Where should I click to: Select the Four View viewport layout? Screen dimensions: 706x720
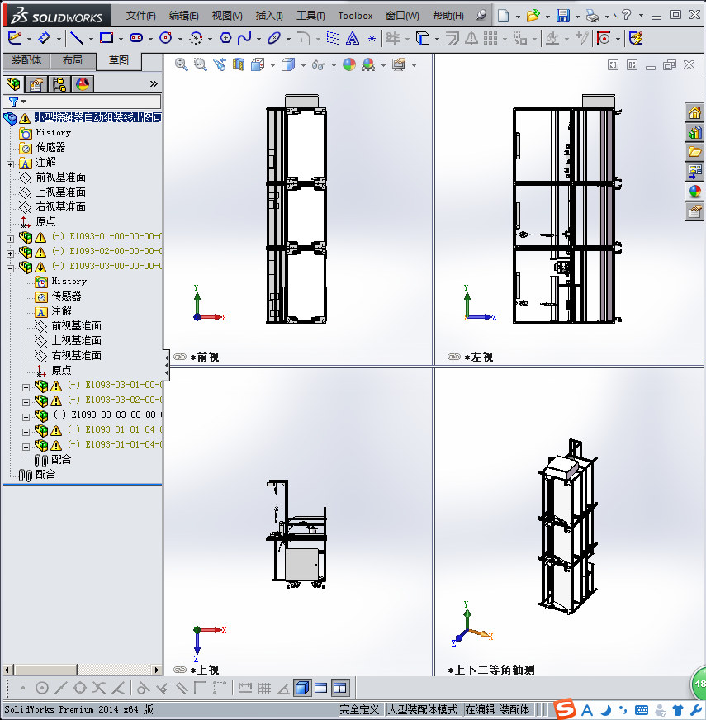[339, 688]
